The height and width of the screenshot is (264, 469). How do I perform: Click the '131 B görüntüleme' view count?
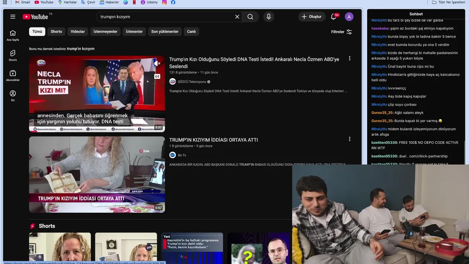(183, 73)
